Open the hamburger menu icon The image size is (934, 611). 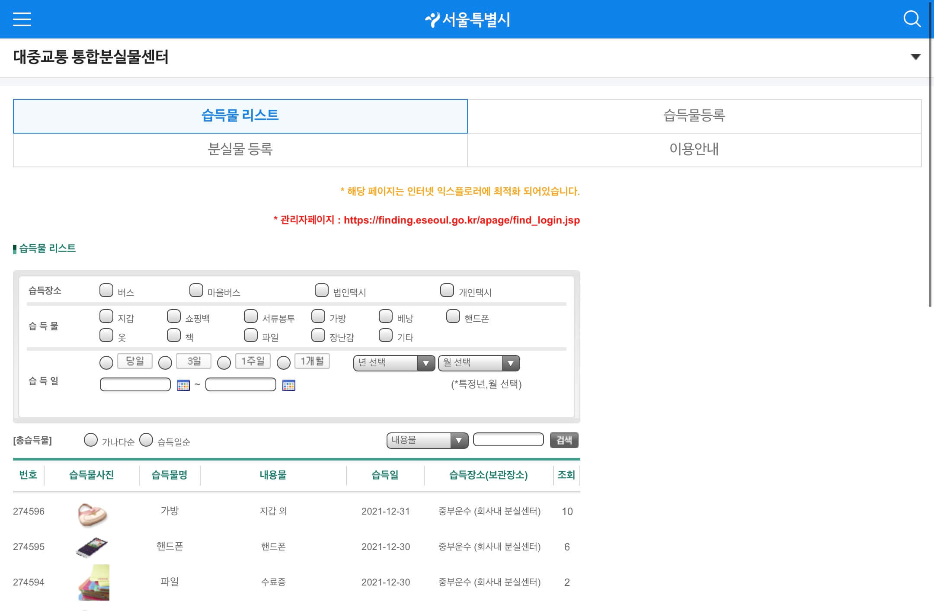click(22, 19)
